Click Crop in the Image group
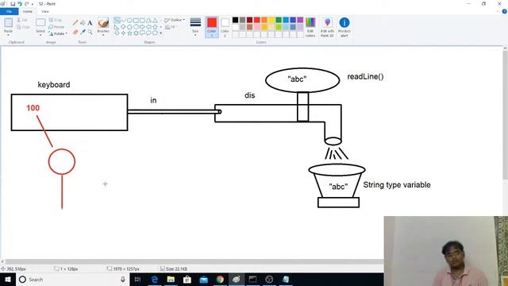Image resolution: width=508 pixels, height=286 pixels. tap(55, 20)
